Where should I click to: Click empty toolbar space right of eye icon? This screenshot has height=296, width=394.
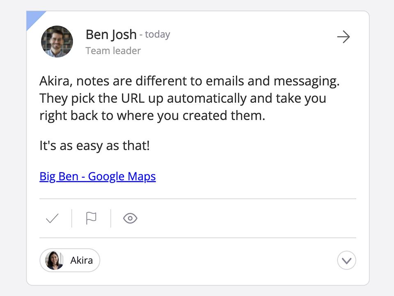pyautogui.click(x=246, y=218)
